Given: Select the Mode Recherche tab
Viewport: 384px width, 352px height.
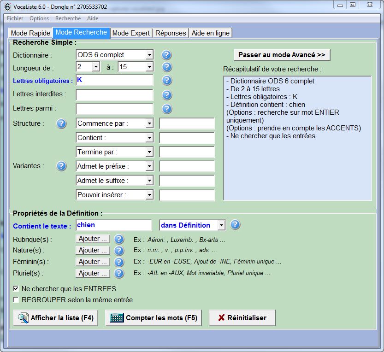Looking at the screenshot, I should pyautogui.click(x=81, y=32).
